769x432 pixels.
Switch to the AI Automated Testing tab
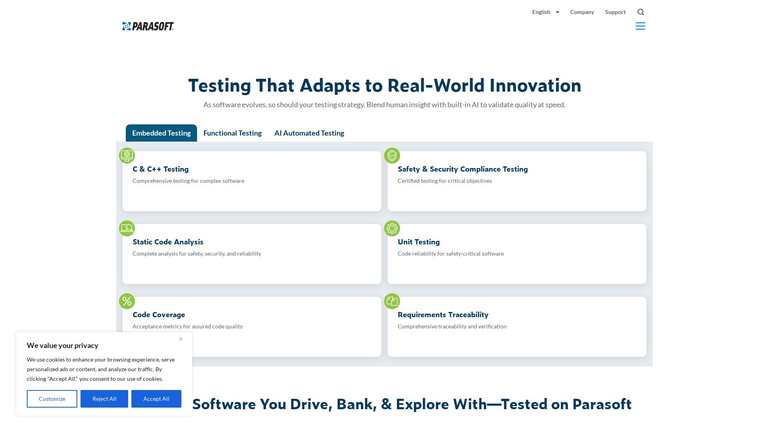[x=309, y=133]
